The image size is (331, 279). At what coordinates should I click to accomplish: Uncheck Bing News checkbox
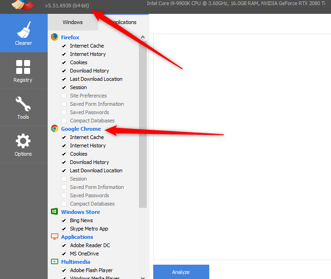click(64, 220)
